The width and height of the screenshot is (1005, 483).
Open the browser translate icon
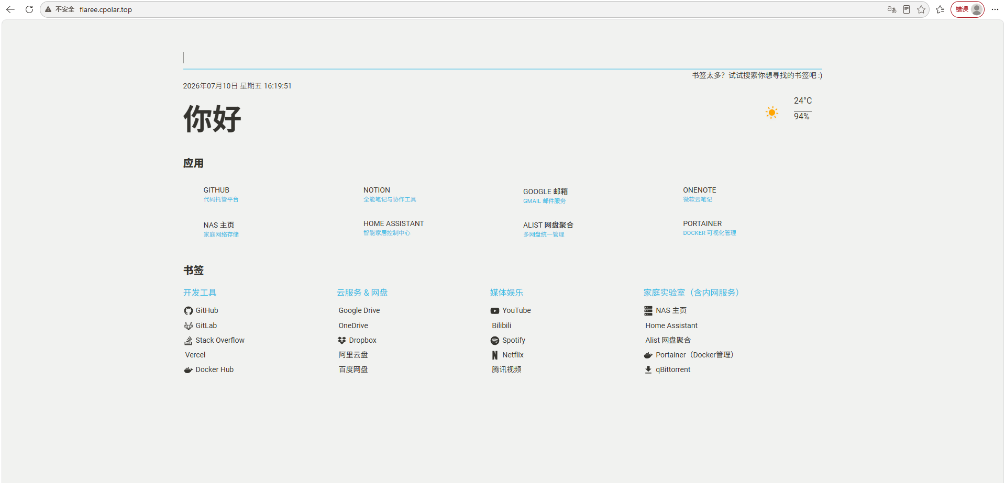(x=892, y=9)
